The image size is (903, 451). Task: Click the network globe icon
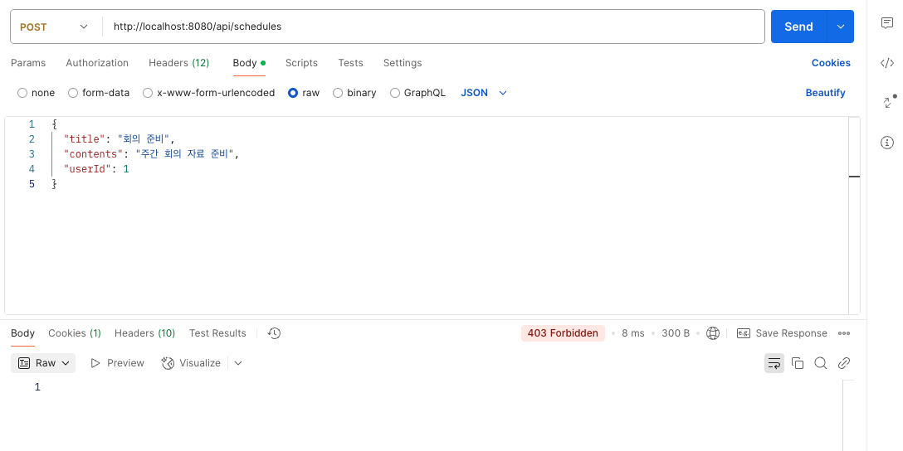(x=713, y=333)
